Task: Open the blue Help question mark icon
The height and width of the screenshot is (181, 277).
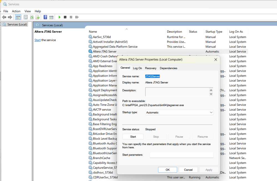Action: pos(45,17)
